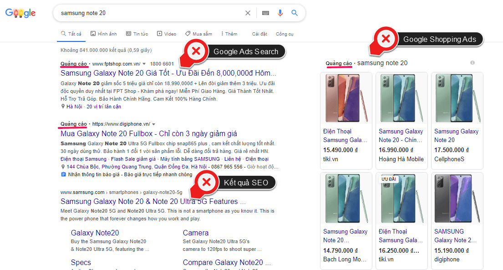Open Cài đặt settings
This screenshot has width=503, height=270.
259,34
